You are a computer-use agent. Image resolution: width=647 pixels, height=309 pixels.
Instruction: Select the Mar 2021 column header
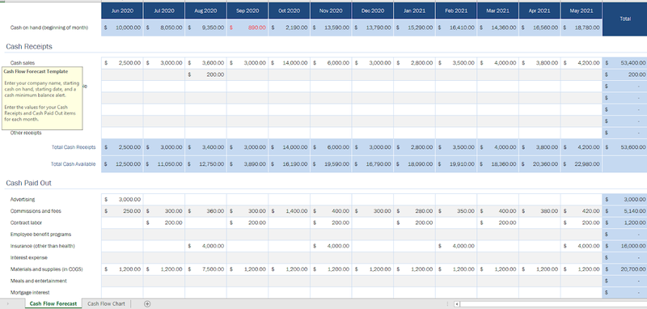click(497, 11)
